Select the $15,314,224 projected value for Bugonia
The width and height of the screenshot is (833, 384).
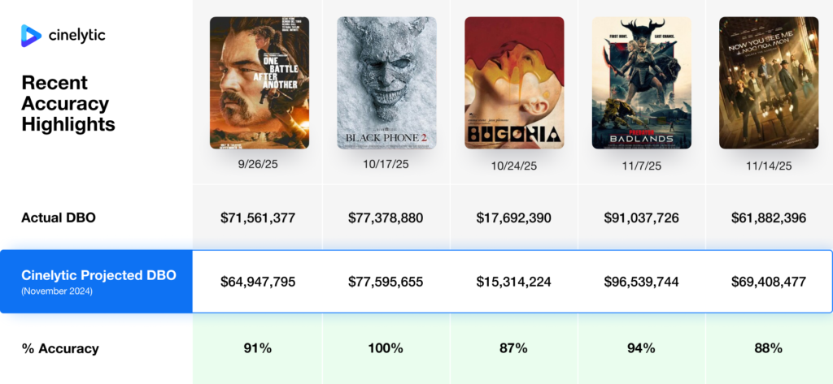point(513,282)
